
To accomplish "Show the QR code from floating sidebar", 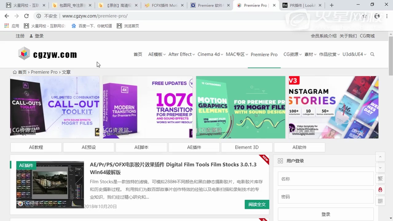I will pyautogui.click(x=381, y=201).
